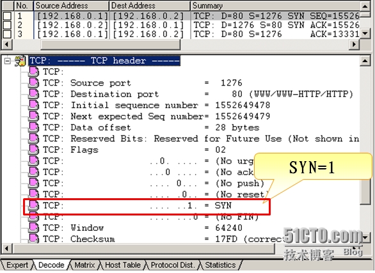Click the page icon beside Source port
Screen dimensions: 375x273
coord(33,82)
